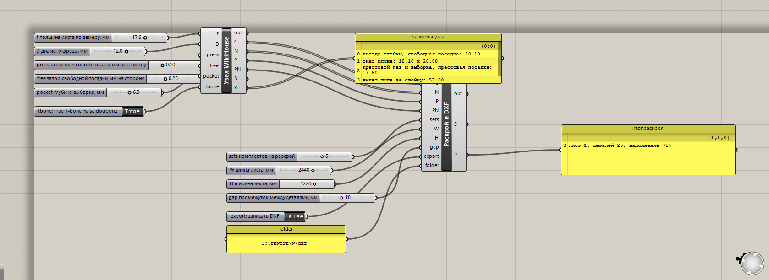Click the scrollbar in размеры узла panel
This screenshot has width=769, height=280.
[x=499, y=59]
